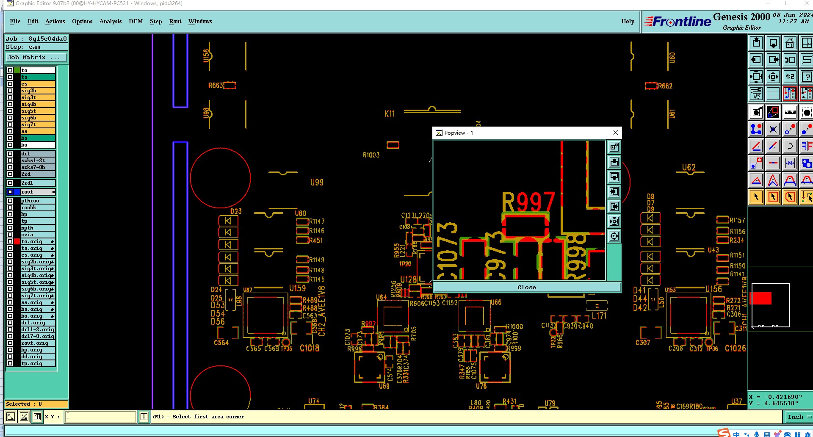Click the red color swatch of layer to.orig

[x=17, y=241]
